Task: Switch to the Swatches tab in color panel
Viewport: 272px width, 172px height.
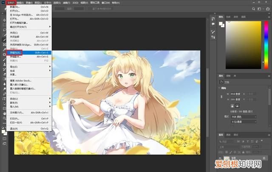Action: click(x=228, y=17)
